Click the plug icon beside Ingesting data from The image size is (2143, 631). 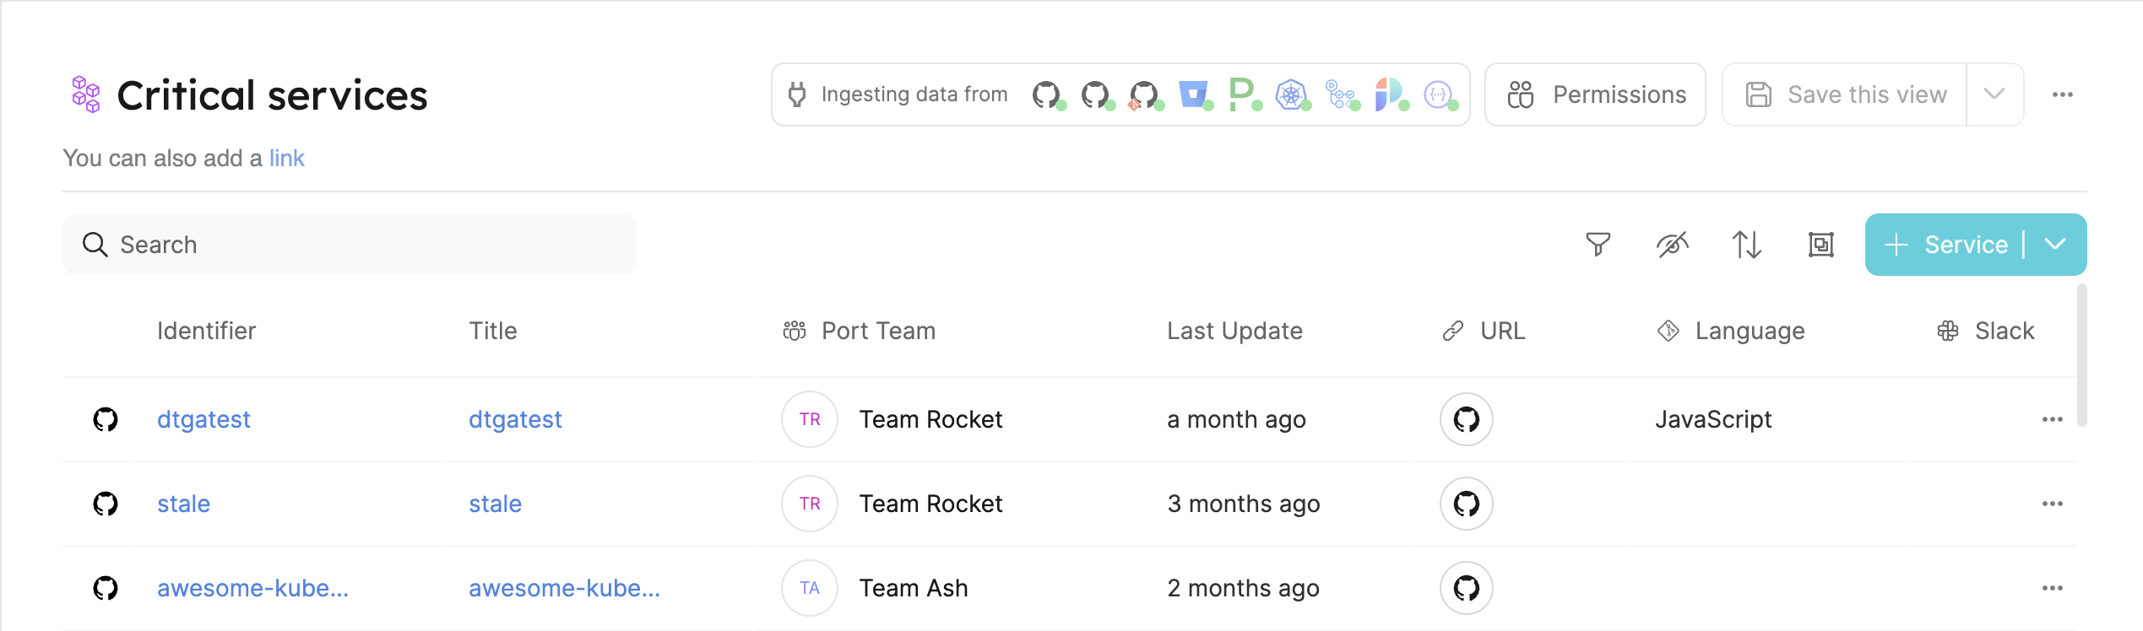(x=796, y=94)
